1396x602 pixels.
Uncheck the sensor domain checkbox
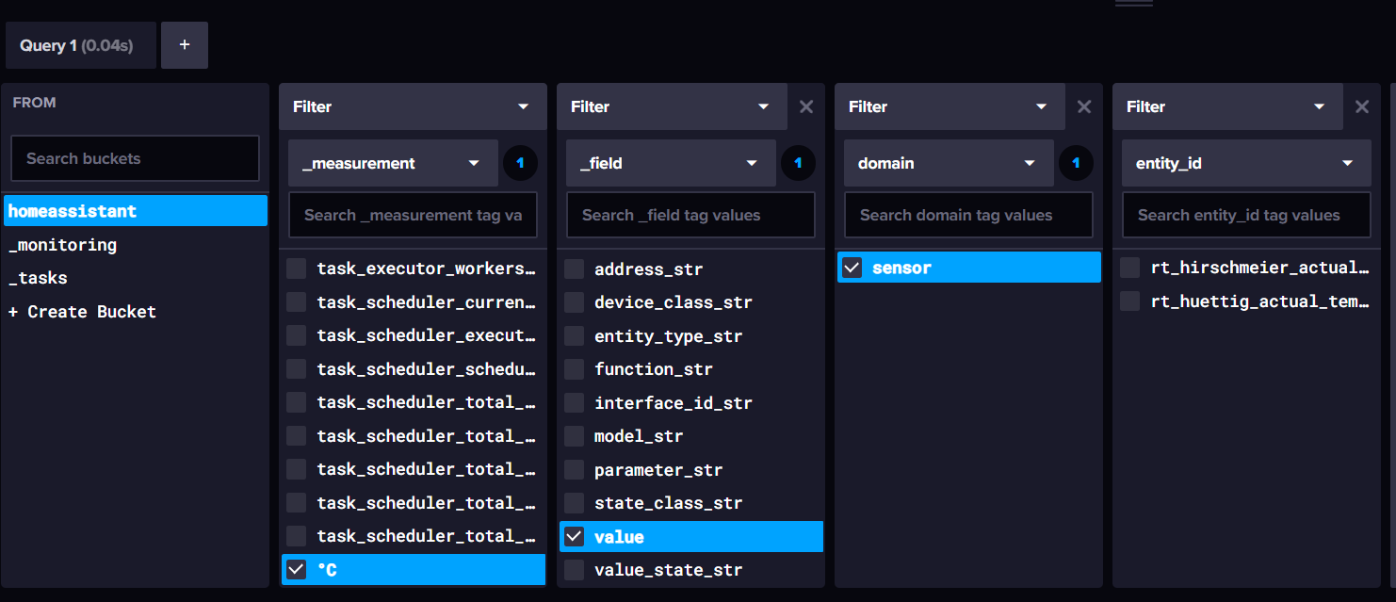coord(852,268)
